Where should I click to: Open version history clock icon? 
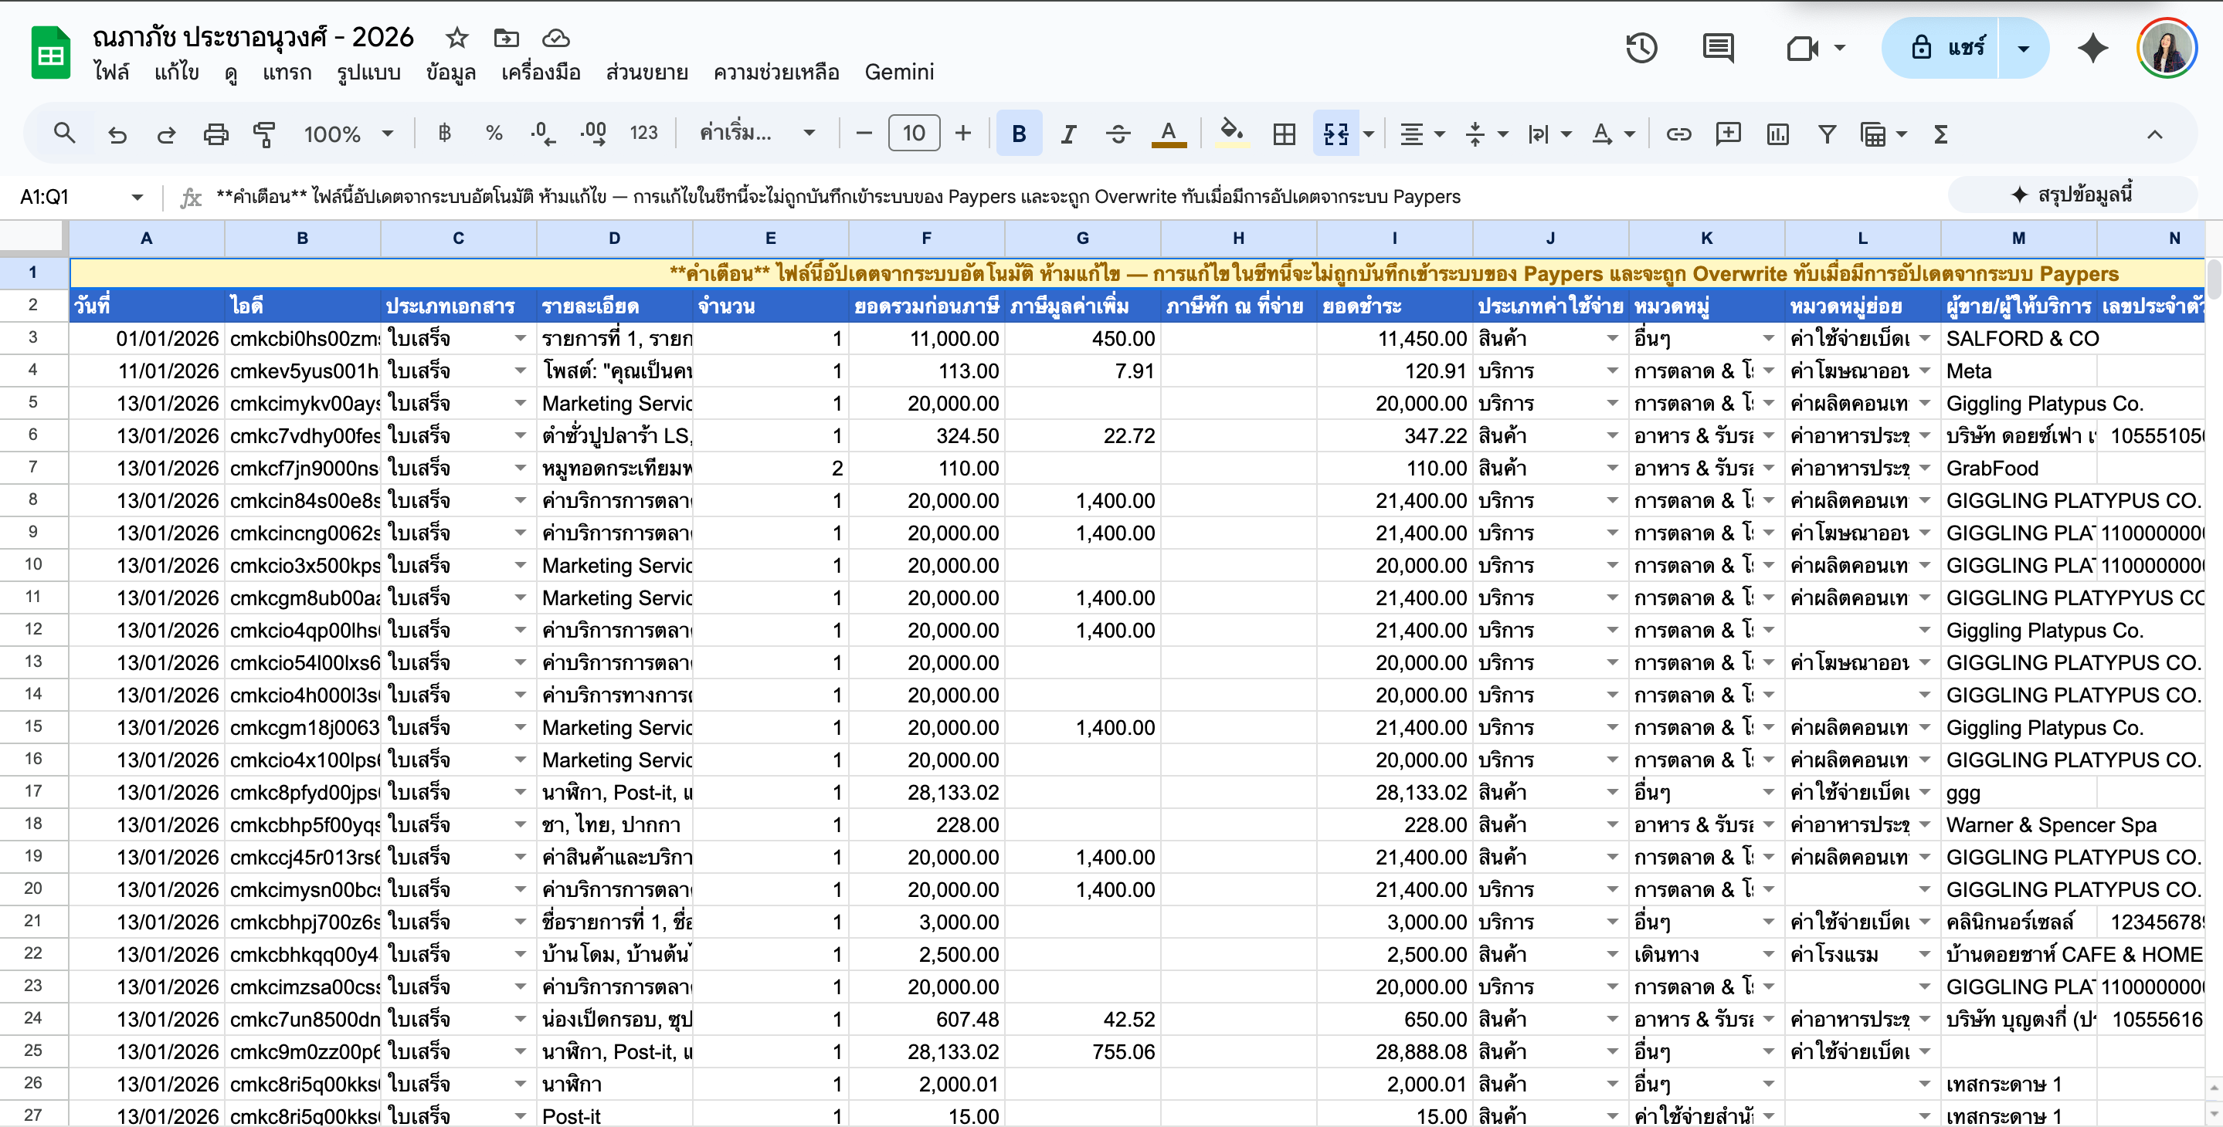[1641, 49]
